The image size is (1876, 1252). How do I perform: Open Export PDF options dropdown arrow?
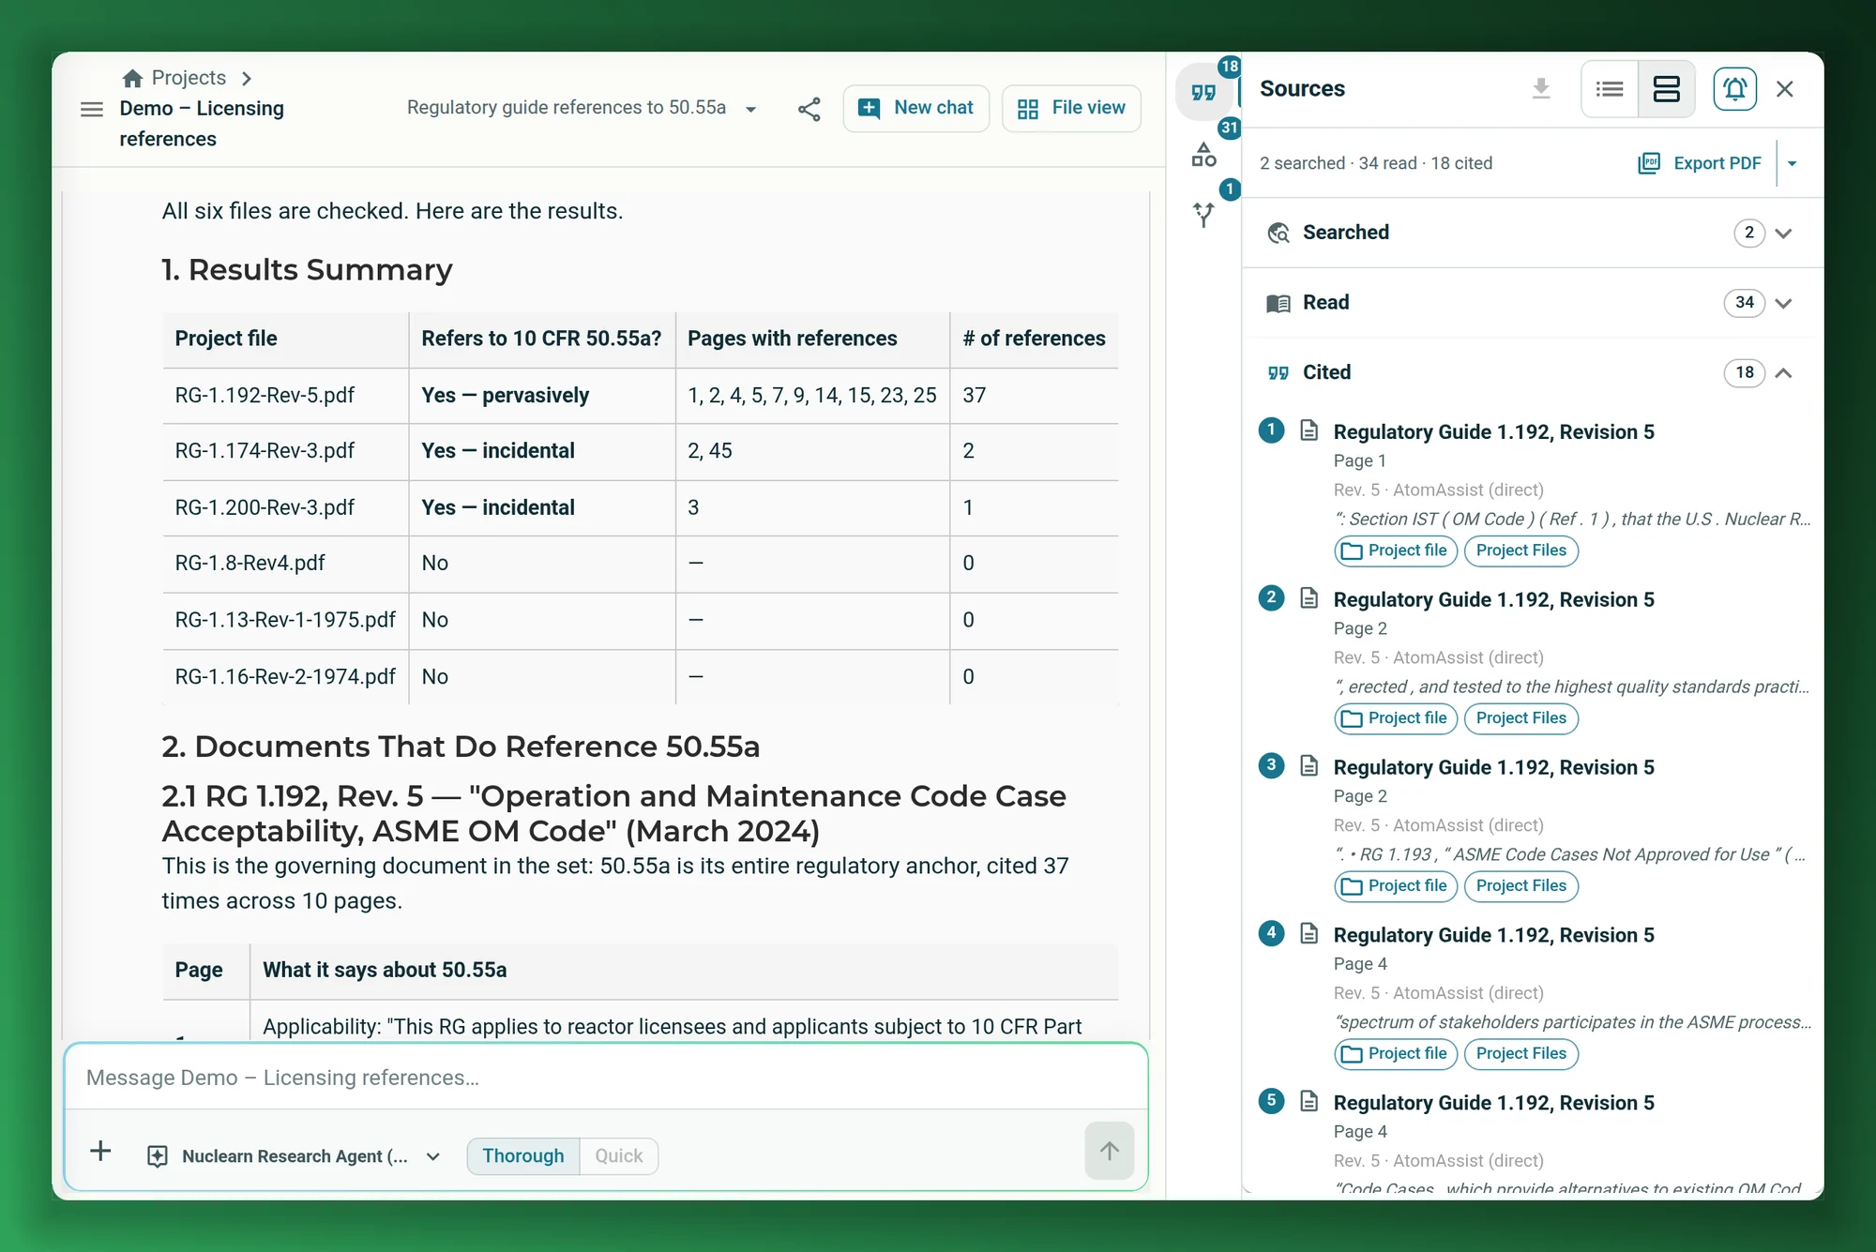coord(1792,163)
